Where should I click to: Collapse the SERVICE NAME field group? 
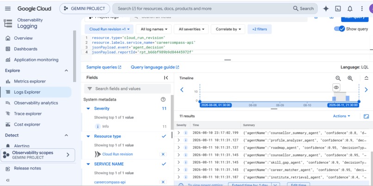88,164
